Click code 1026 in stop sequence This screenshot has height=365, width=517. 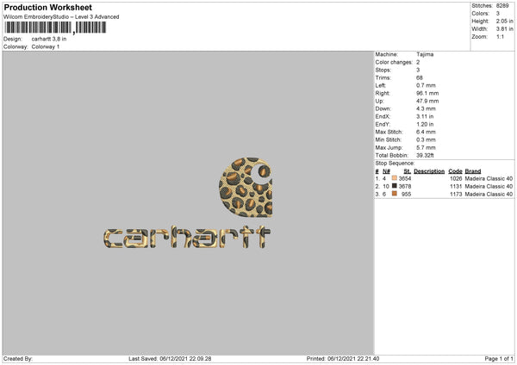click(456, 178)
